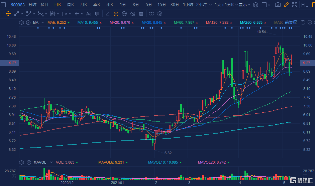315x186 pixels.
Task: Expand the 显示 display dropdown
Action: tap(244, 5)
